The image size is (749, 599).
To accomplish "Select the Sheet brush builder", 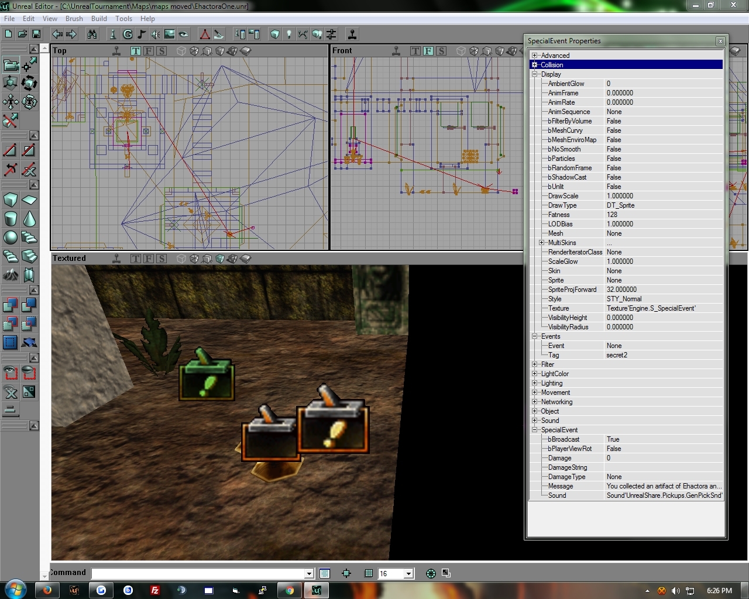I will point(29,200).
